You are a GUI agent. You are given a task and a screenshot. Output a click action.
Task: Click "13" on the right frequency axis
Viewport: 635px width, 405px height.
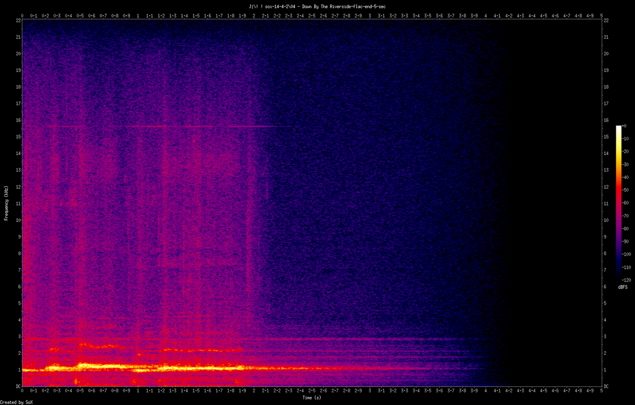pos(606,170)
